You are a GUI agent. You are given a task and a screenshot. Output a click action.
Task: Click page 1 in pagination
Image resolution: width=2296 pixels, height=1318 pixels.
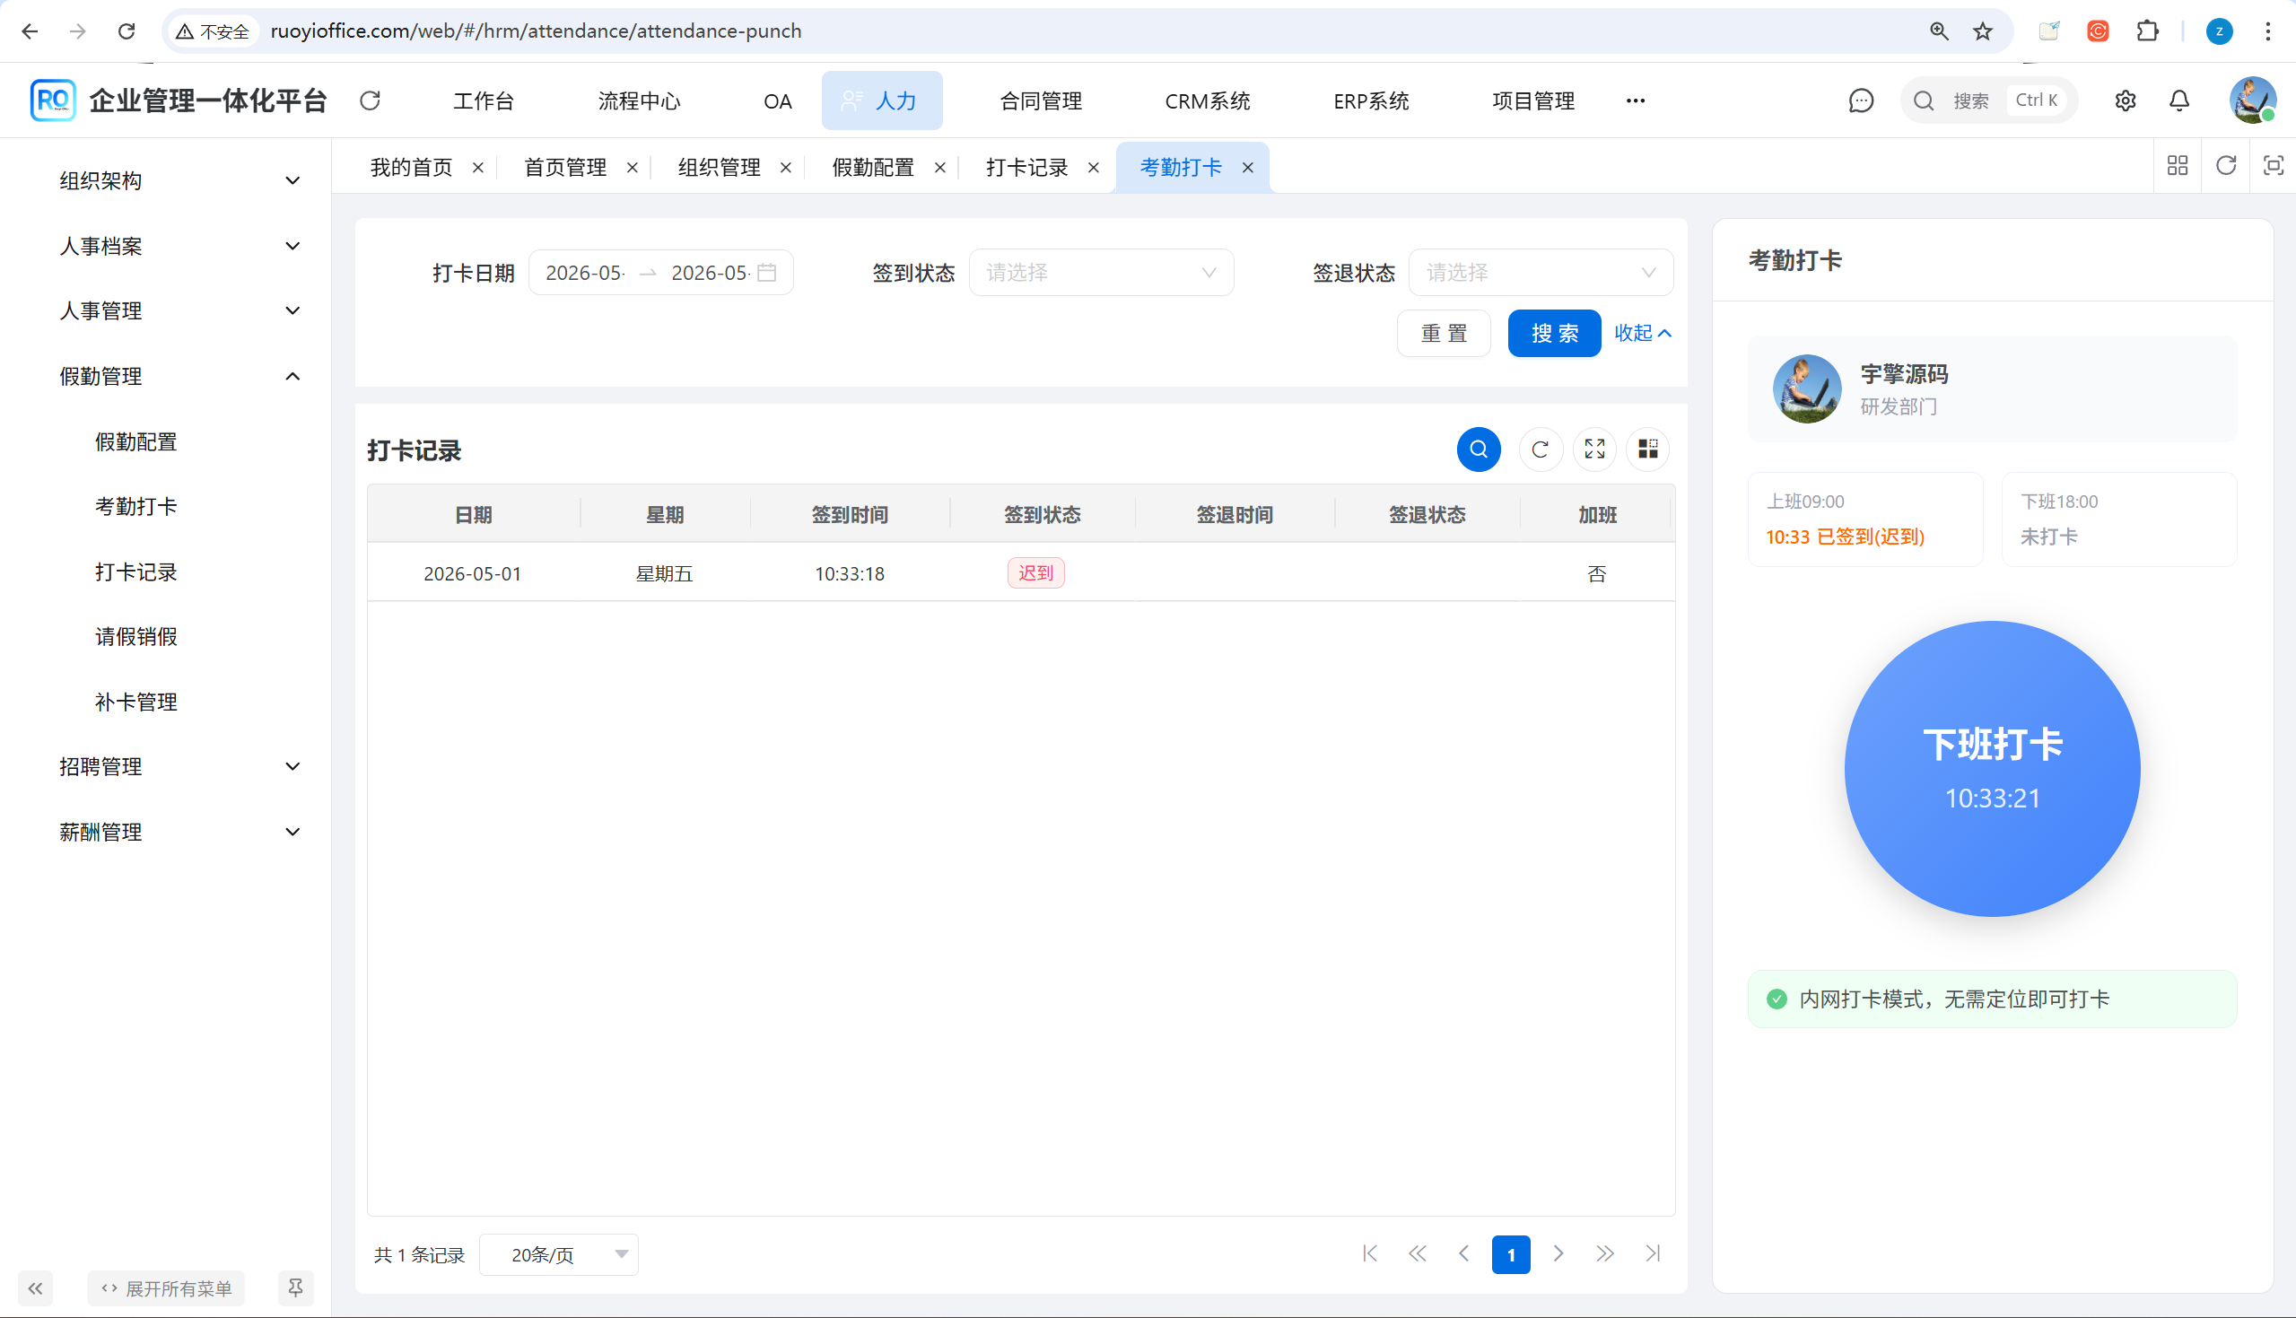pos(1510,1254)
